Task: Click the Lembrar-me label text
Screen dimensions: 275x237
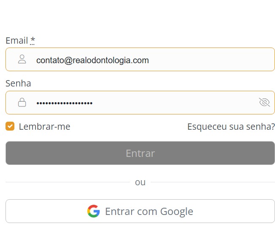Action: click(44, 126)
